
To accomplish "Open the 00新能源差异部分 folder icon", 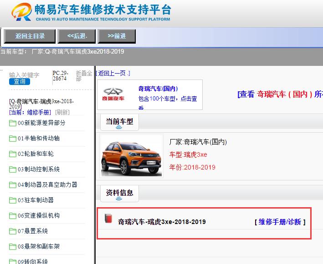I will pyautogui.click(x=13, y=123).
